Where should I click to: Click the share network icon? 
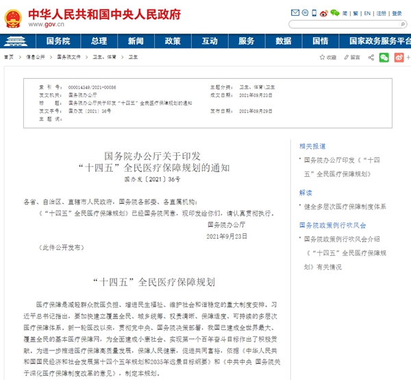coord(371,58)
